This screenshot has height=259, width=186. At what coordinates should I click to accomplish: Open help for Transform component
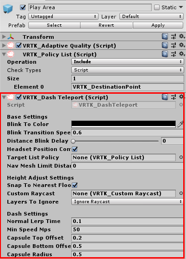(165, 36)
